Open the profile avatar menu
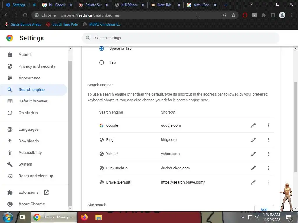This screenshot has height=223, width=298. point(282,15)
